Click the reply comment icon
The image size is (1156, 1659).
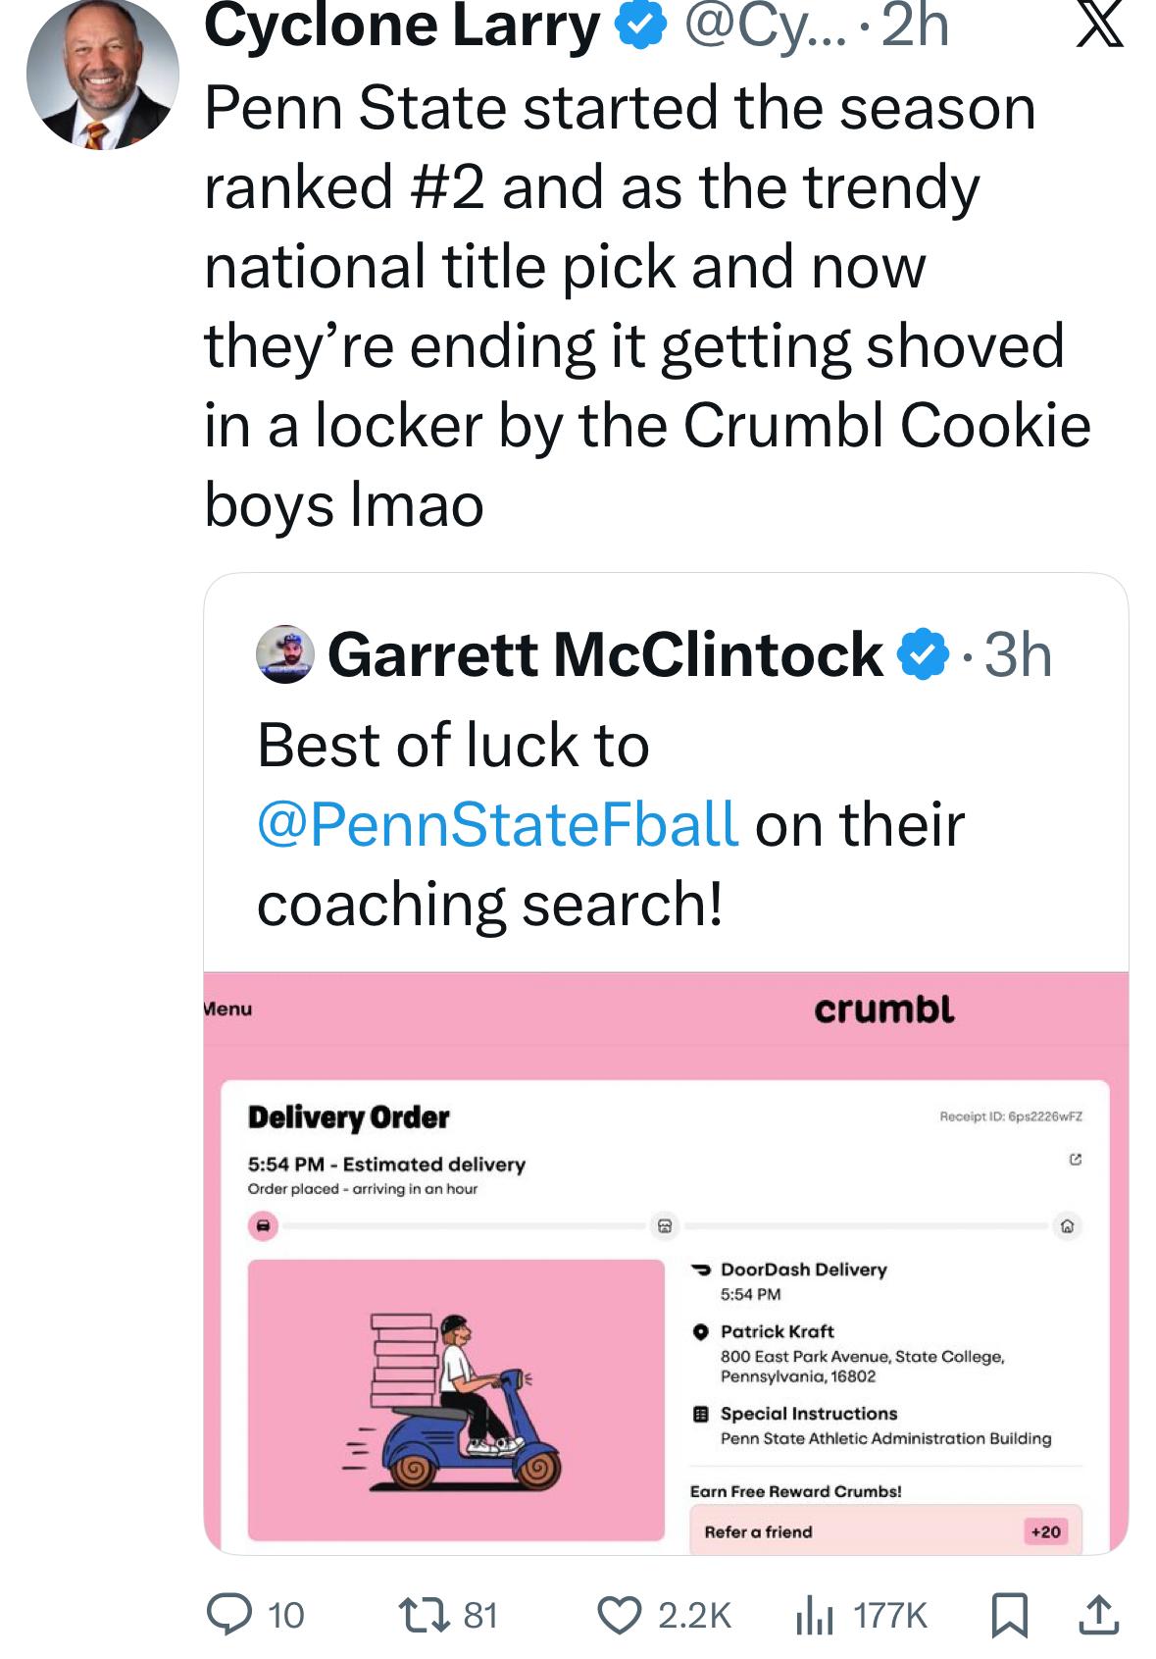[229, 1614]
